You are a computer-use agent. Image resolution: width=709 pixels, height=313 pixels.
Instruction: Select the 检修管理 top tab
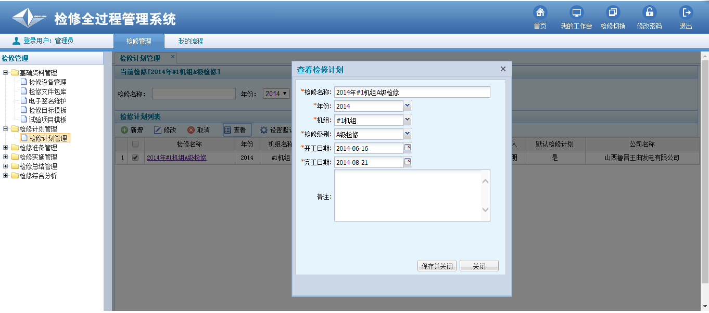click(138, 41)
